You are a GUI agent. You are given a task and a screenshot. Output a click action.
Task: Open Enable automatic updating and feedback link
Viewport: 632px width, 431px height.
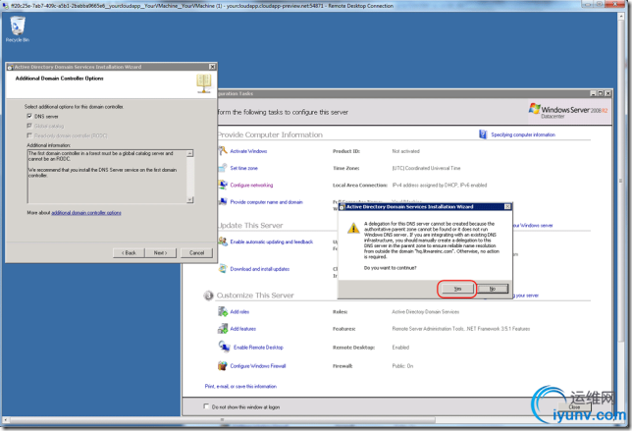272,242
